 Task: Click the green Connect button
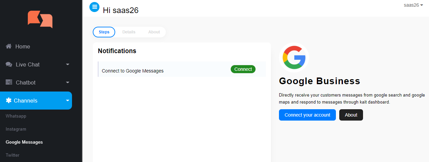pos(243,69)
